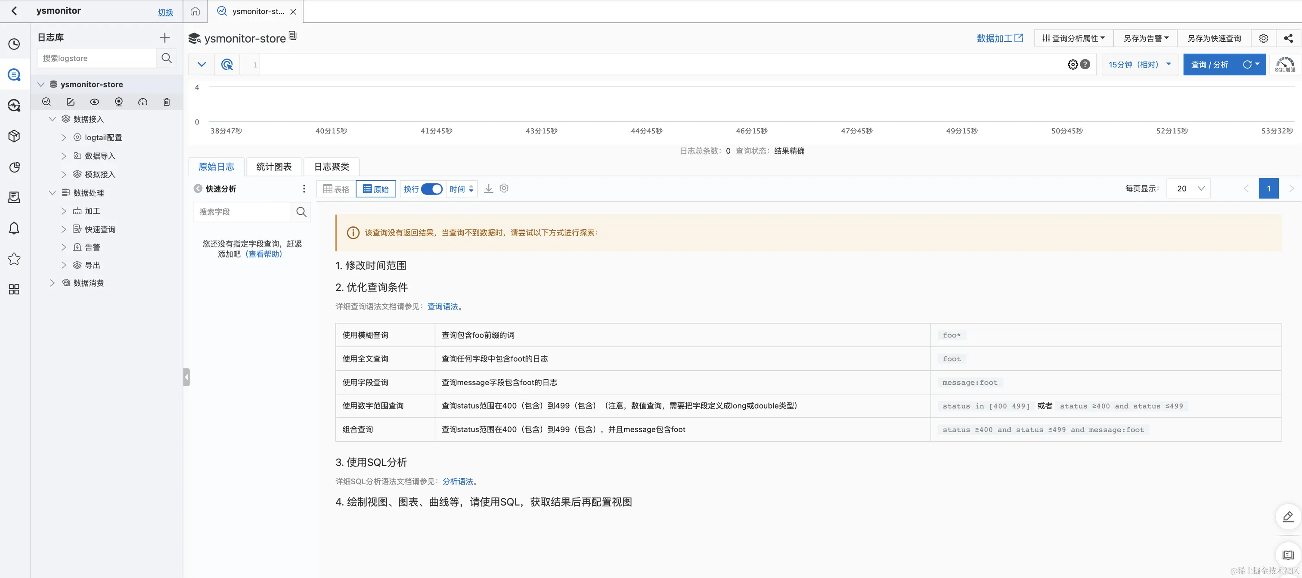Click the 搜索logstore search input field
This screenshot has width=1302, height=578.
click(97, 58)
